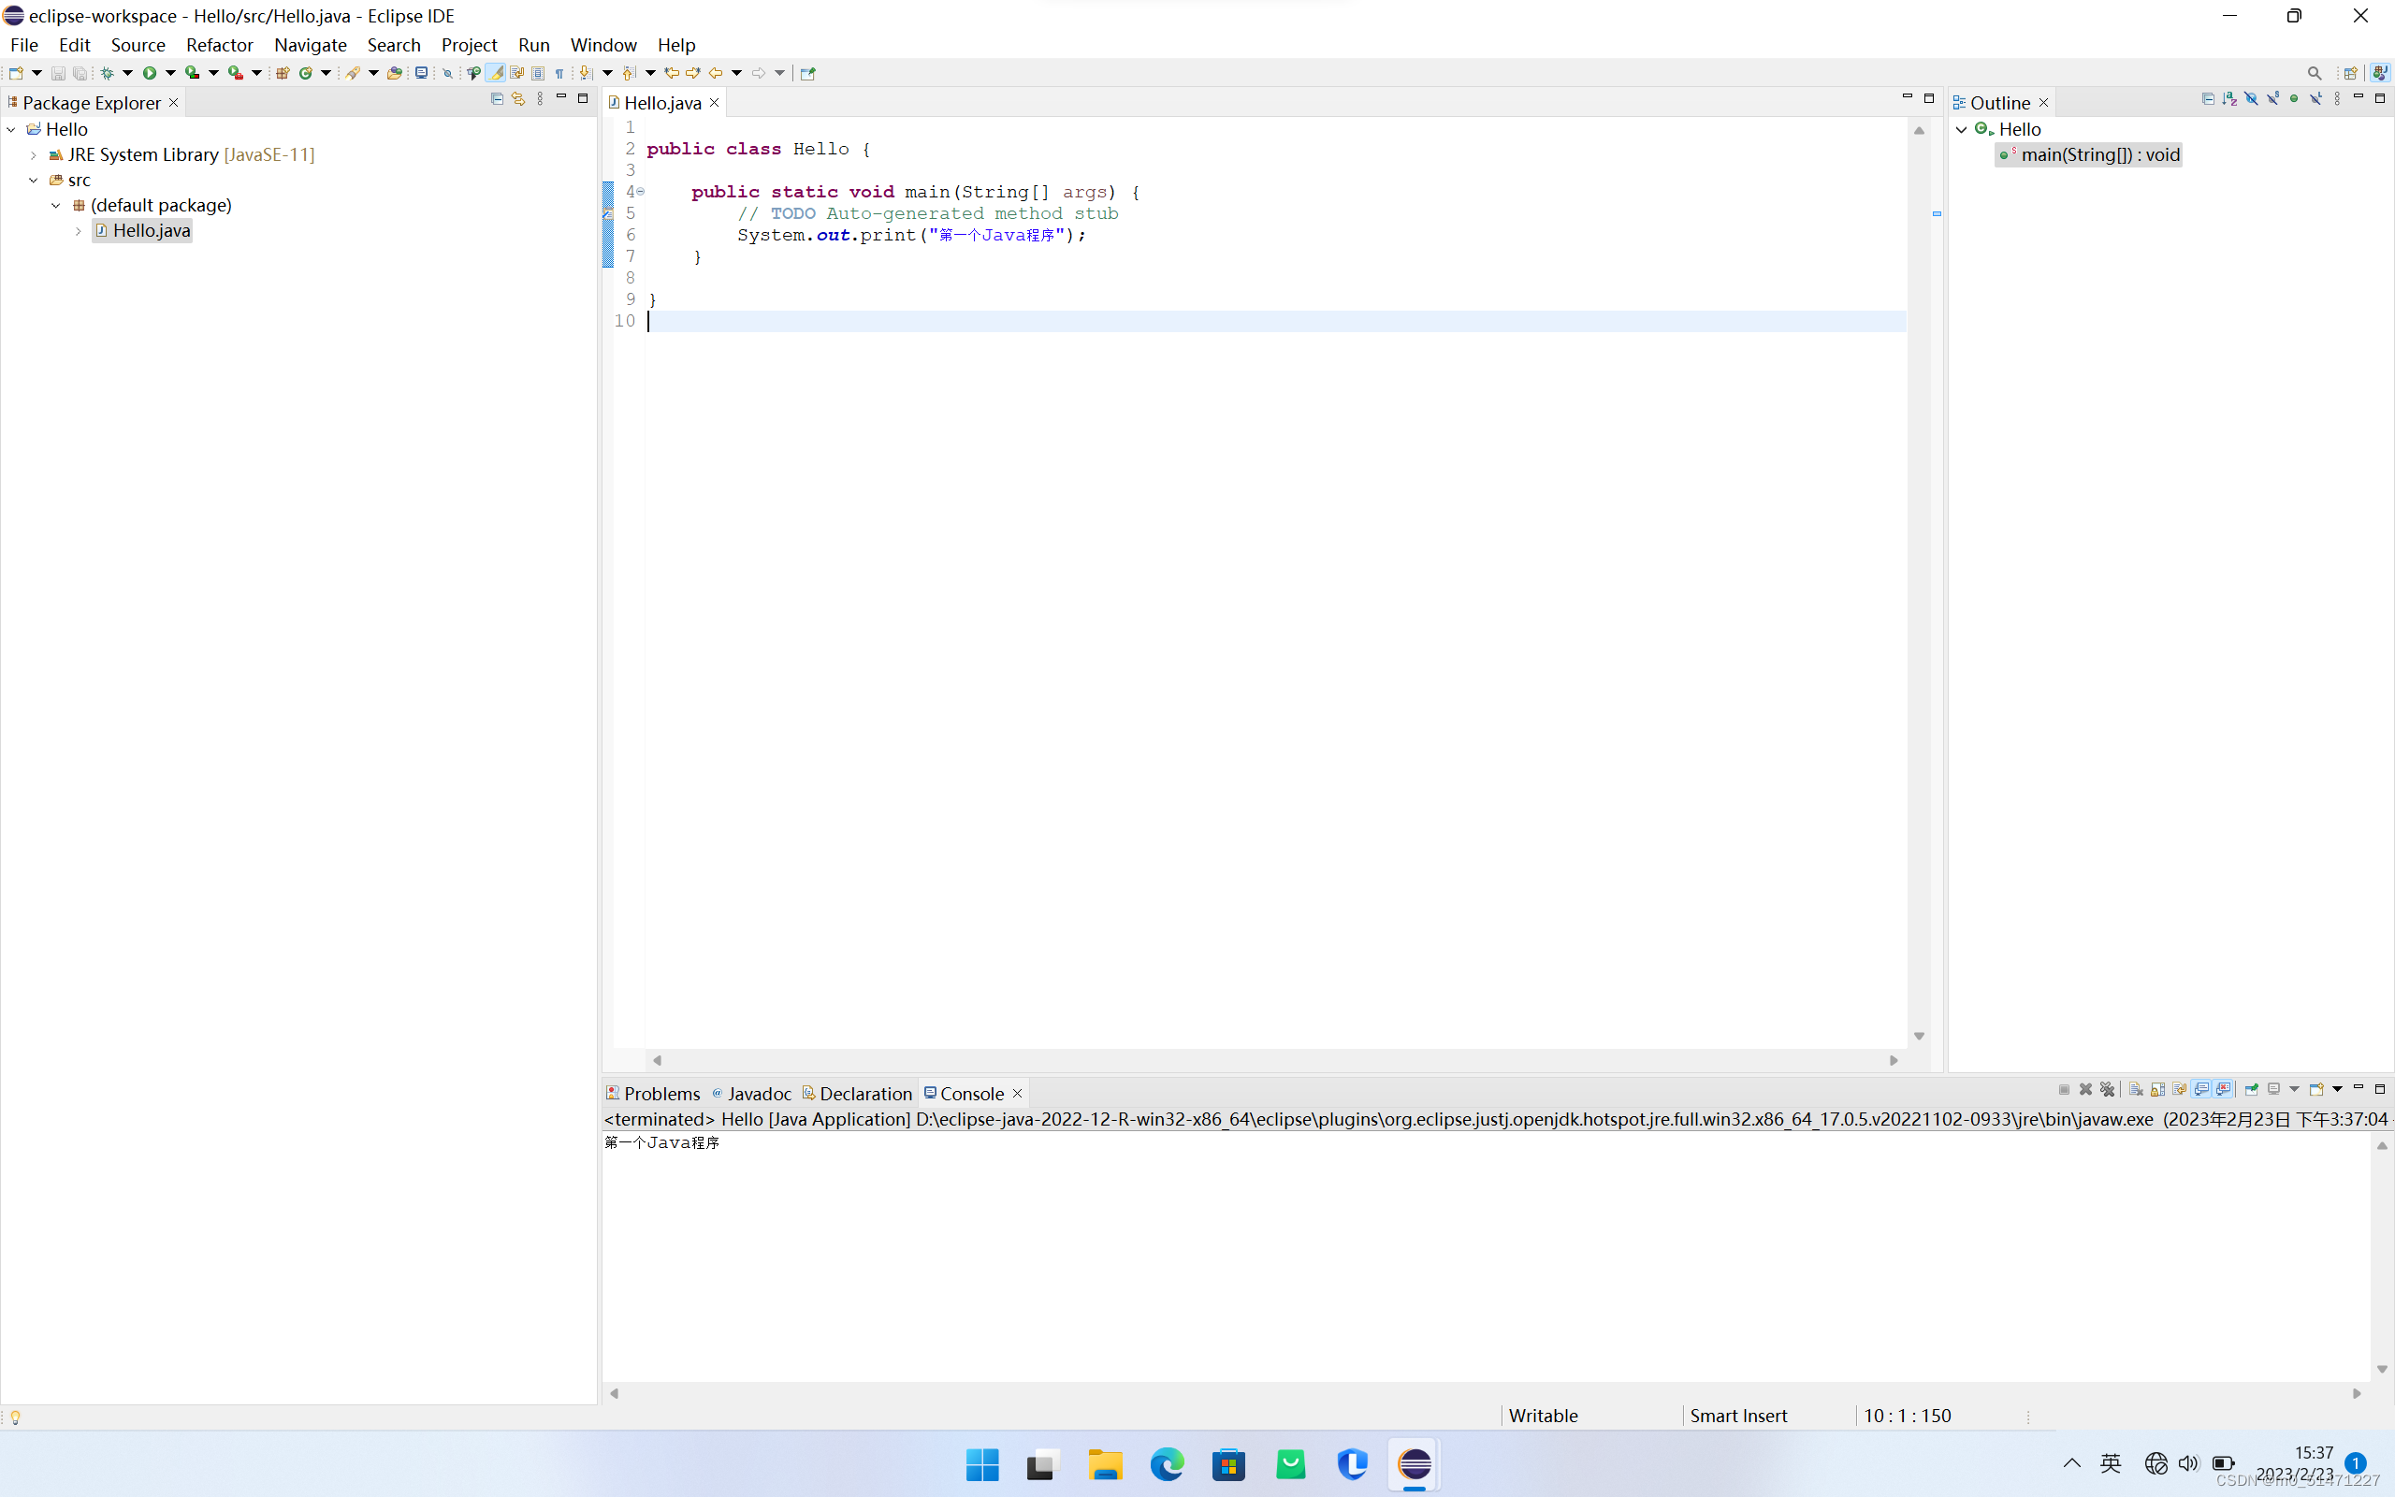
Task: Click the Pin Console icon
Action: pos(2252,1090)
